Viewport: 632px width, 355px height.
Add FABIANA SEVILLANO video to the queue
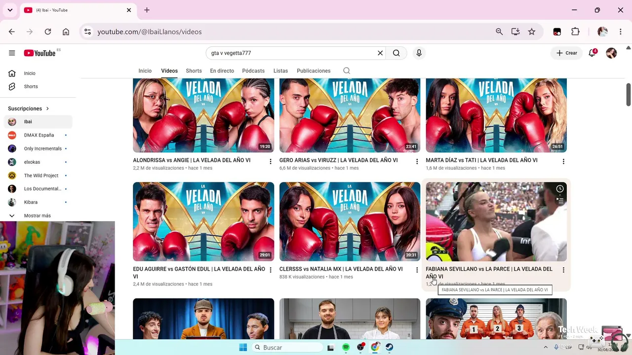click(x=560, y=201)
